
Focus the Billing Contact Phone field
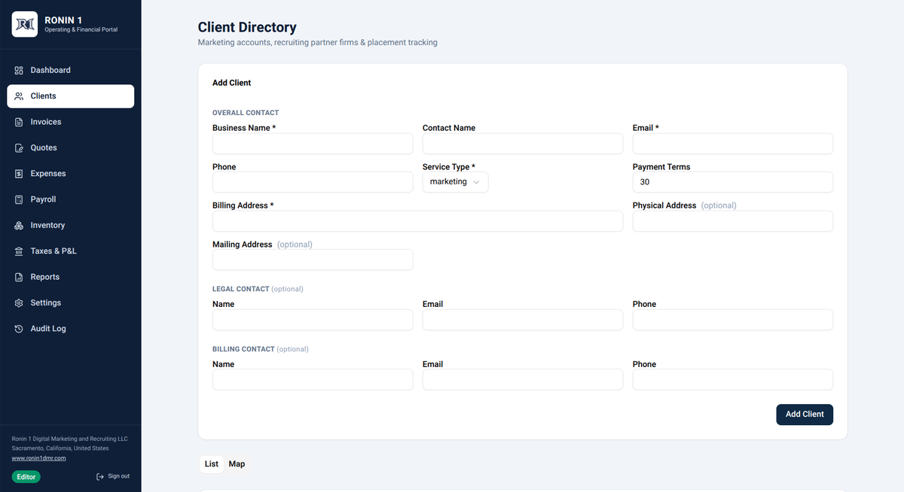pyautogui.click(x=733, y=379)
